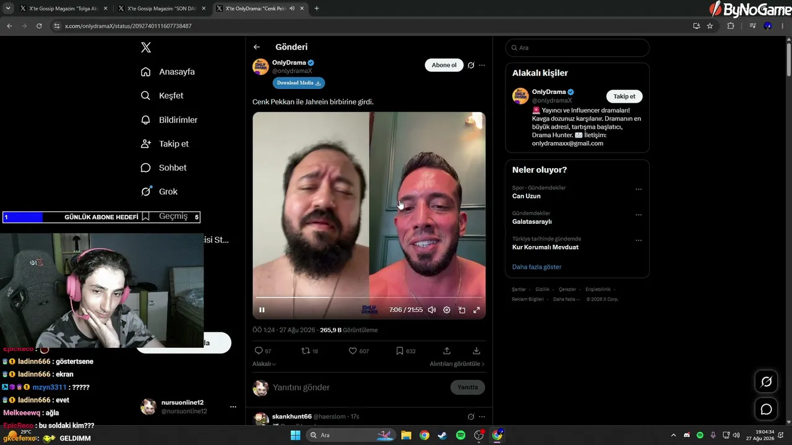Follow OnlyDrama with Takip et button
The height and width of the screenshot is (445, 792).
624,96
